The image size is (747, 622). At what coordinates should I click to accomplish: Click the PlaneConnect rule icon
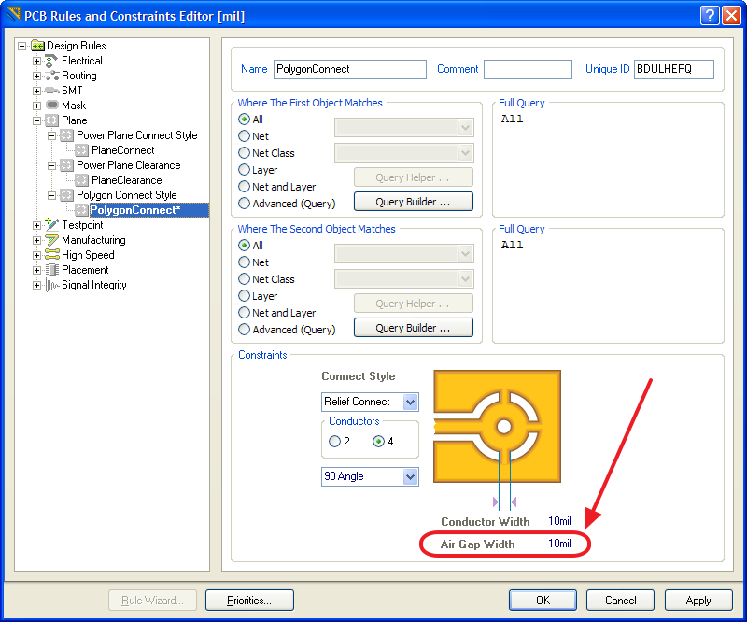pos(82,150)
